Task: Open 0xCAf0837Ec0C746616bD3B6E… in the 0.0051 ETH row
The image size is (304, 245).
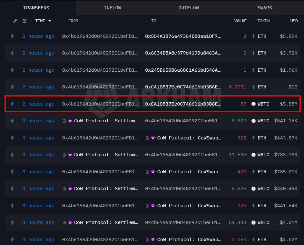Action: click(x=183, y=87)
